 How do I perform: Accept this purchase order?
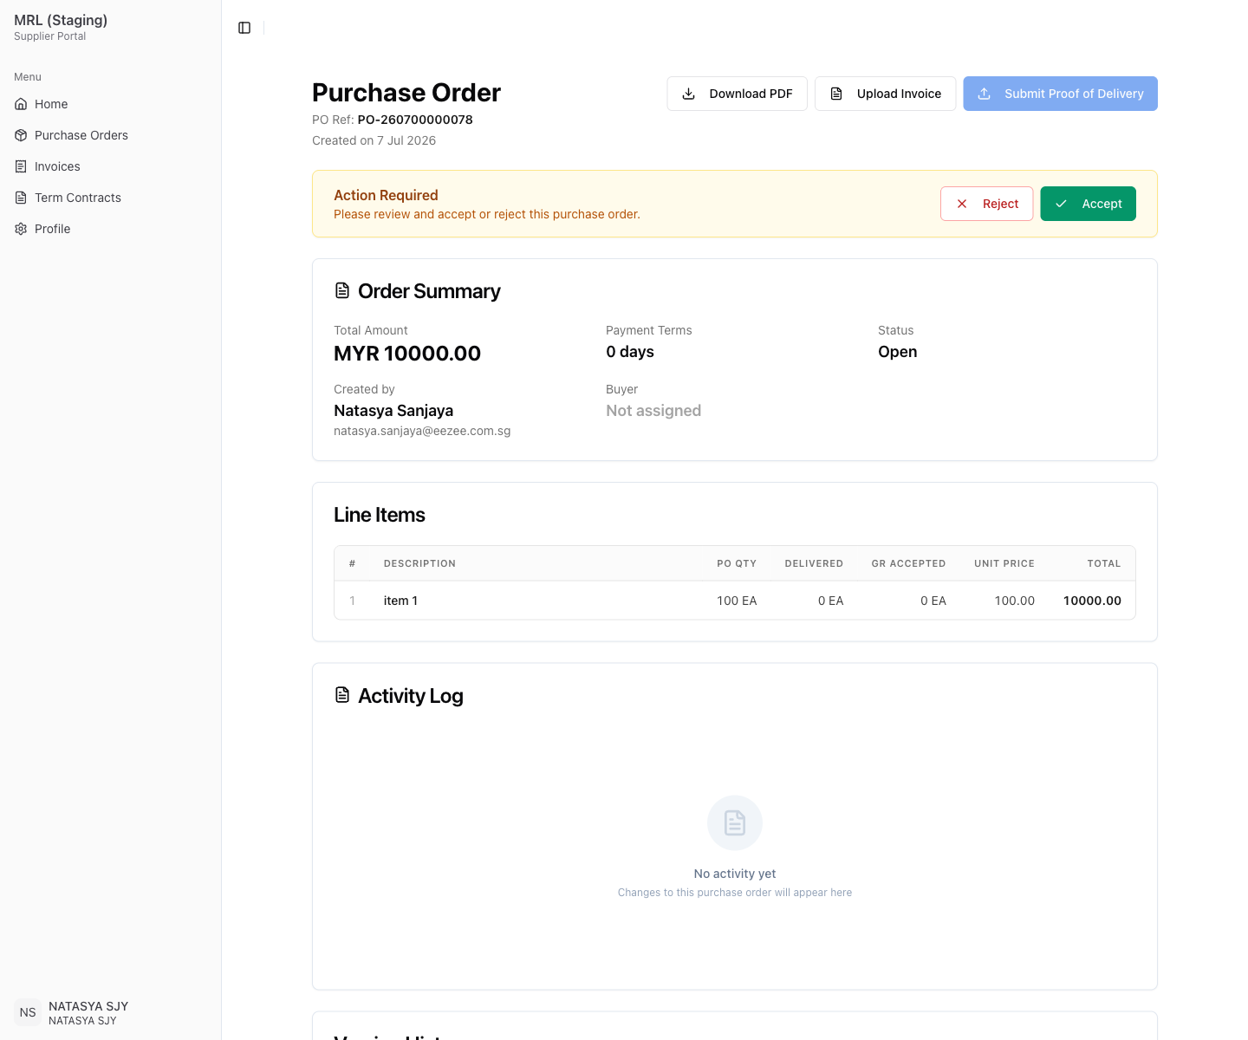click(x=1088, y=204)
